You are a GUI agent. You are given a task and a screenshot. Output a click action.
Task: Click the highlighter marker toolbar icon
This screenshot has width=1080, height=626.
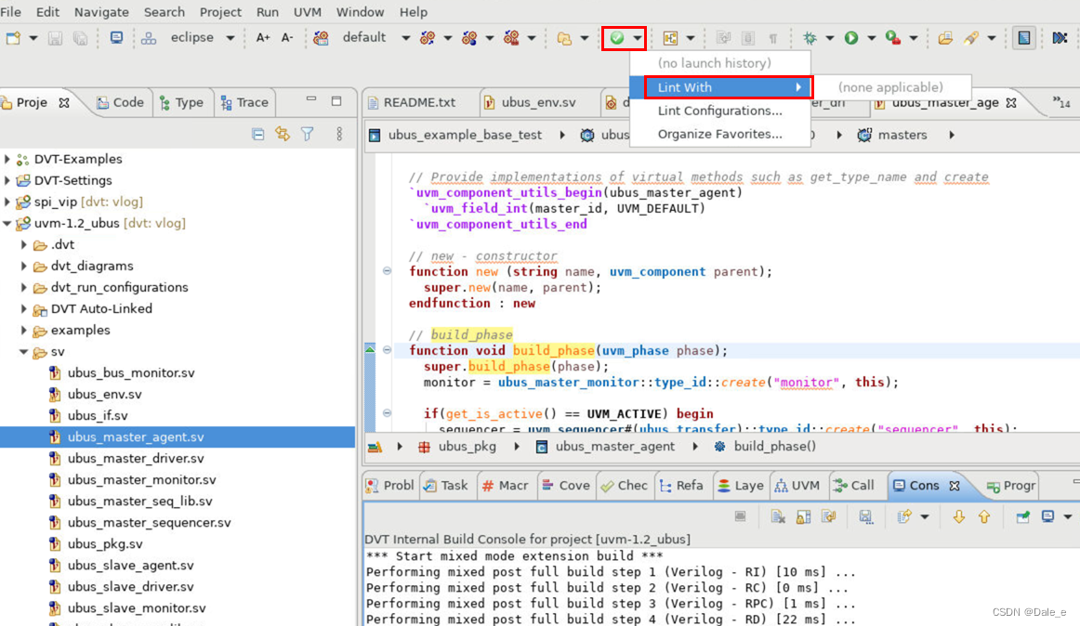click(x=971, y=38)
